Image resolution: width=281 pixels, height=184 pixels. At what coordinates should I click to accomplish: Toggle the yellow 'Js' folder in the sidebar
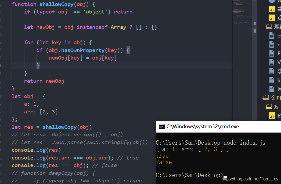click(269, 107)
